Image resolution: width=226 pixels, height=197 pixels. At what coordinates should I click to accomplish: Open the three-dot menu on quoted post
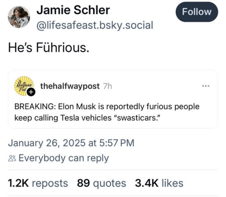206,86
